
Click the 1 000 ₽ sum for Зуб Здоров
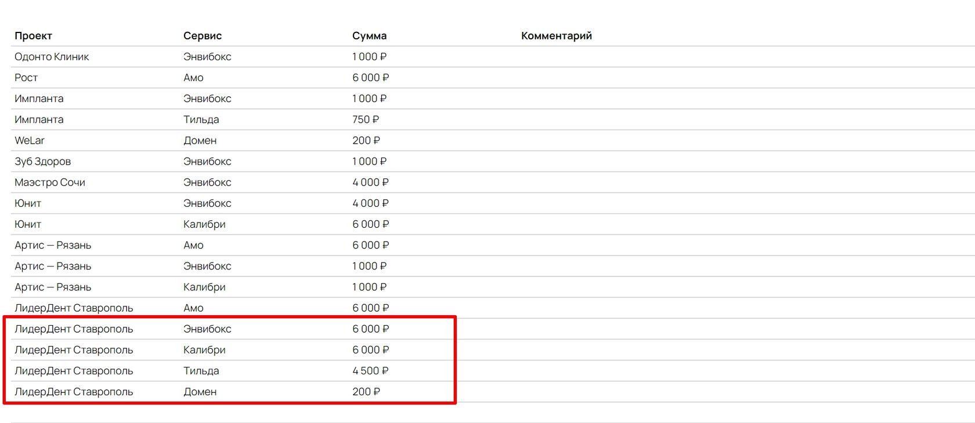point(369,162)
